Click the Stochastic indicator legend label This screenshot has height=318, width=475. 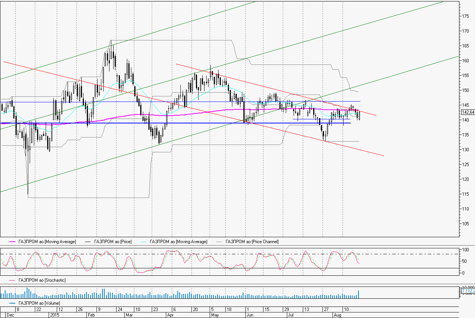pos(42,280)
